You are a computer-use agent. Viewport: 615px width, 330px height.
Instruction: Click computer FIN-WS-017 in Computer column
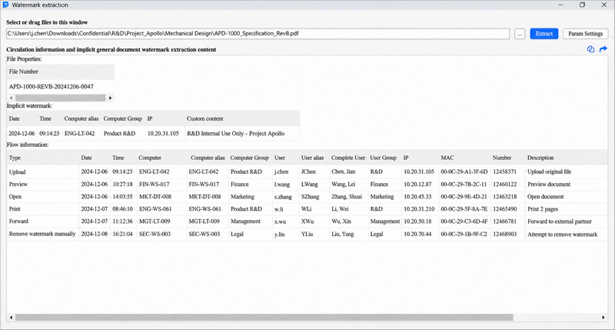point(155,184)
